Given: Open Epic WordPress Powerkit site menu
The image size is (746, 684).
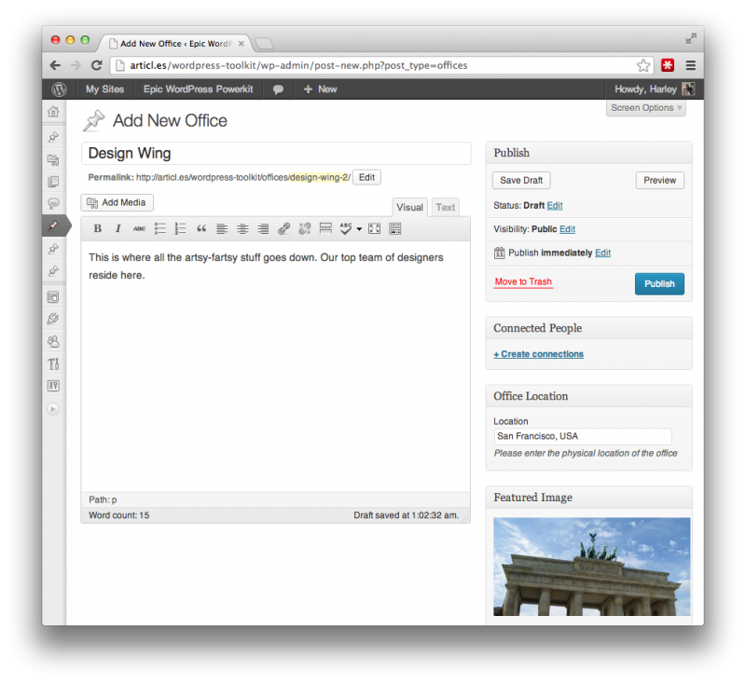Looking at the screenshot, I should (x=198, y=89).
